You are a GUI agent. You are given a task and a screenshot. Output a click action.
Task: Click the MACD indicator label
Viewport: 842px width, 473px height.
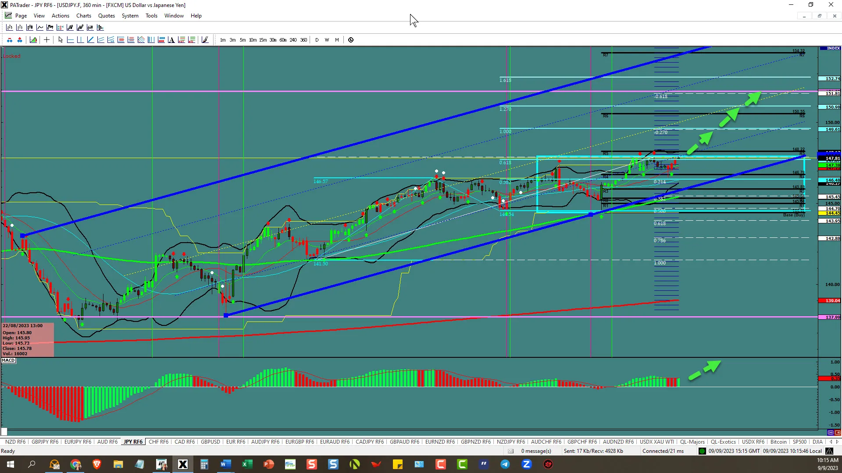point(8,360)
